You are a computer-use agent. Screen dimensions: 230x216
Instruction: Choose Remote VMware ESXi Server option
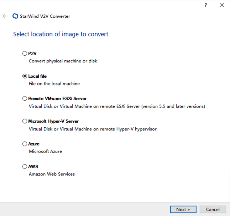pyautogui.click(x=25, y=98)
